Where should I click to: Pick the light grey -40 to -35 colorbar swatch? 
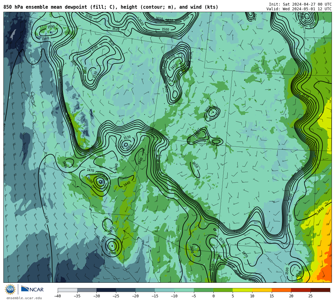(x=68, y=290)
